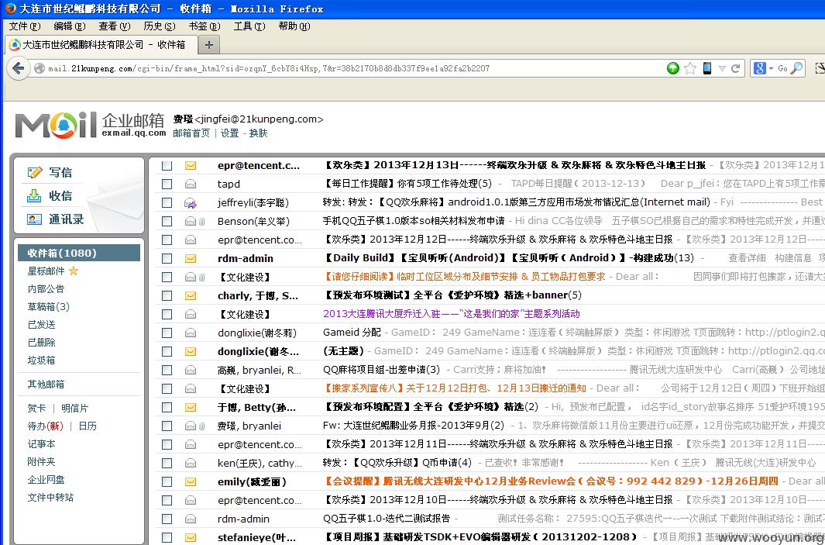
Task: Open the 书签 menu
Action: point(205,26)
